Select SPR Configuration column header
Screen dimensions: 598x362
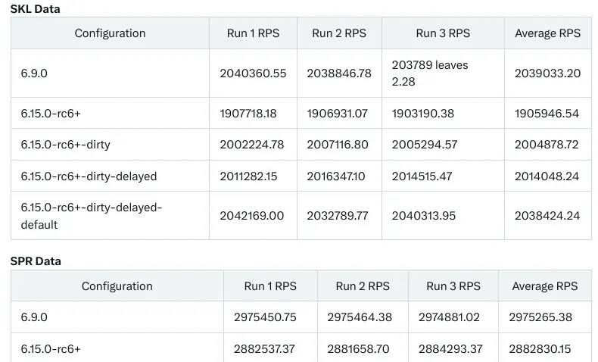point(117,286)
